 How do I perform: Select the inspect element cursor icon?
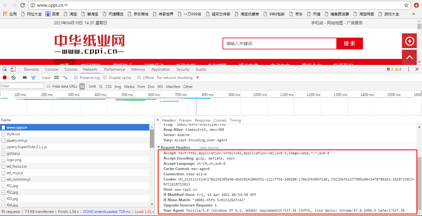5,69
